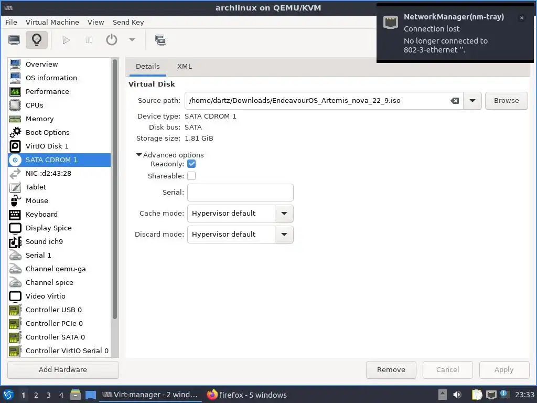Select Mouse input device
The image size is (537, 403).
pyautogui.click(x=59, y=201)
